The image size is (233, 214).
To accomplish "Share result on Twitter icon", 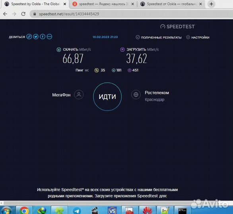I will [36, 36].
